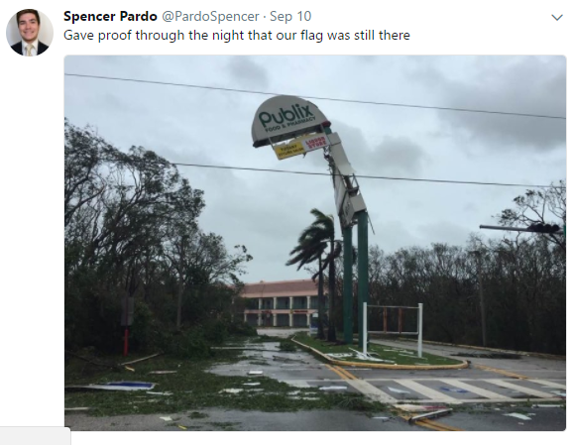Viewport: 573px width, 445px height.
Task: Click the empty white sign frame on the median
Action: pyautogui.click(x=393, y=329)
